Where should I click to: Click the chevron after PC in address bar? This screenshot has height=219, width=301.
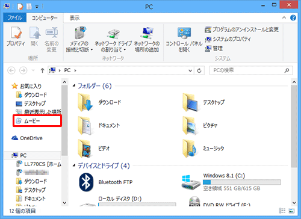tap(75, 70)
